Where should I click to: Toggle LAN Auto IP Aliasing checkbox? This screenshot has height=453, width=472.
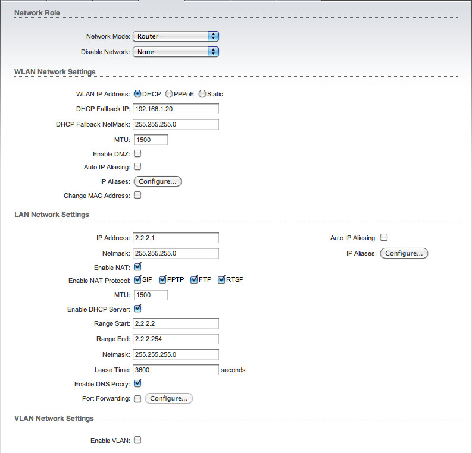click(384, 237)
